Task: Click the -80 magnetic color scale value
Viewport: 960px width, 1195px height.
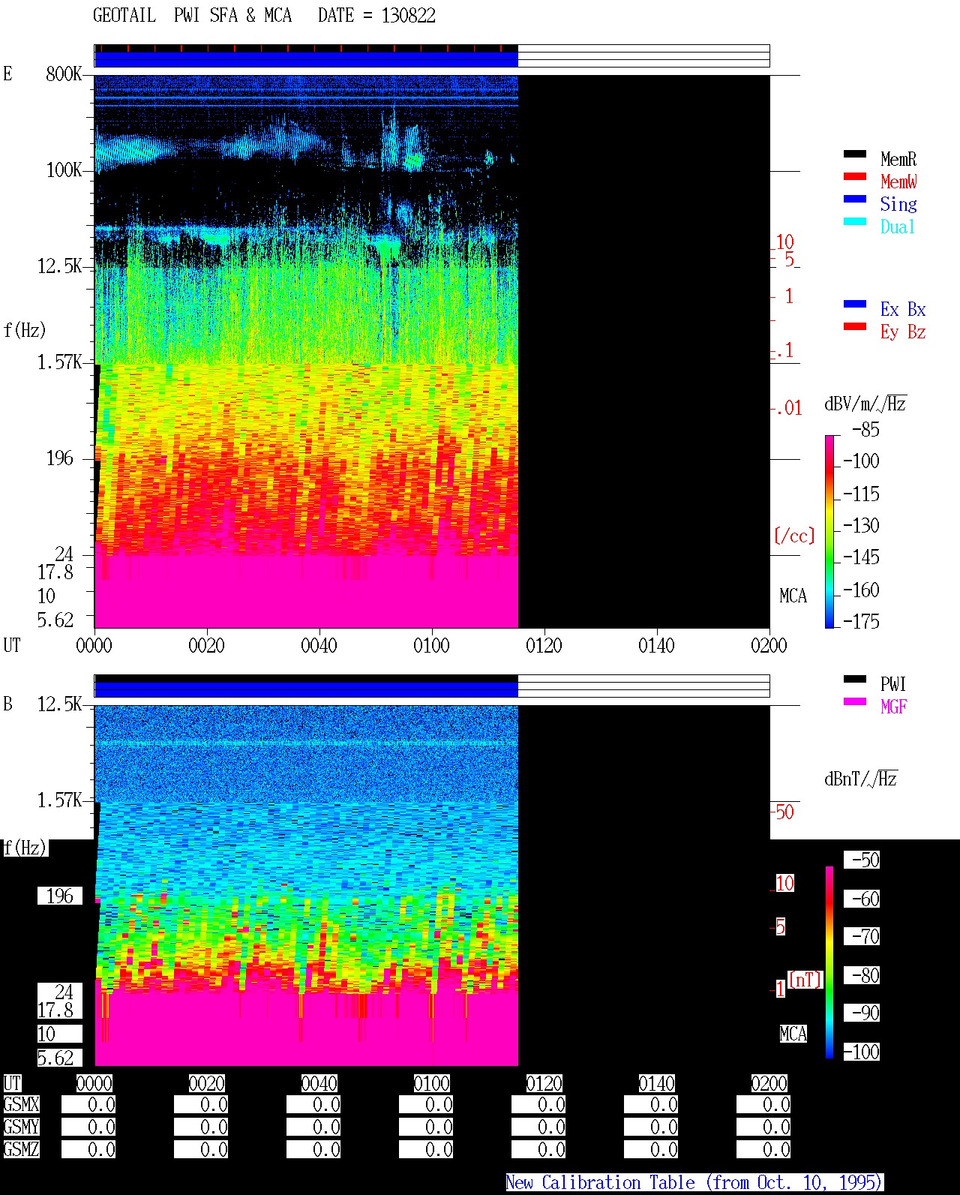Action: click(x=862, y=975)
